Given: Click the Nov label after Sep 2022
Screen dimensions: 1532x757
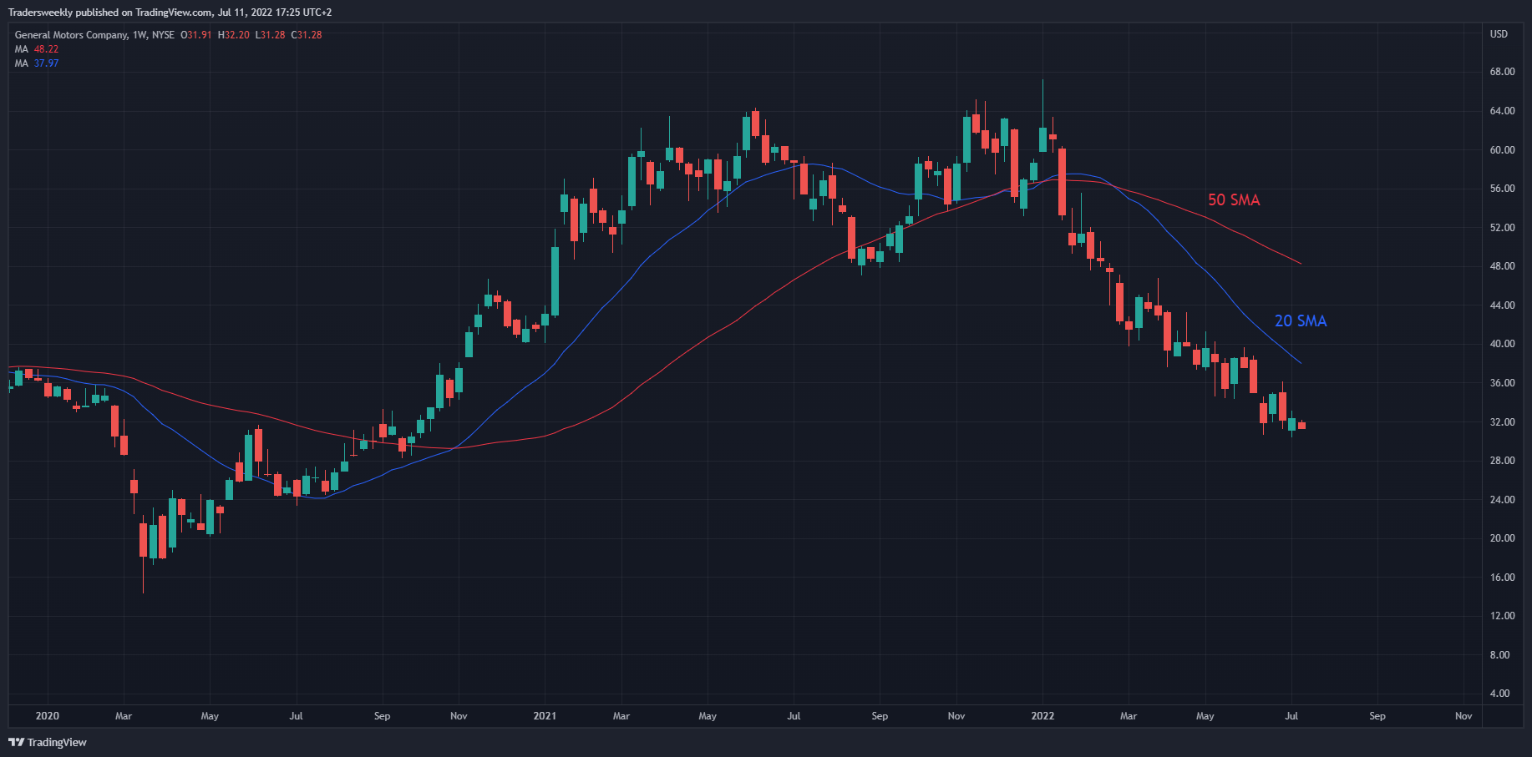Looking at the screenshot, I should click(1464, 716).
